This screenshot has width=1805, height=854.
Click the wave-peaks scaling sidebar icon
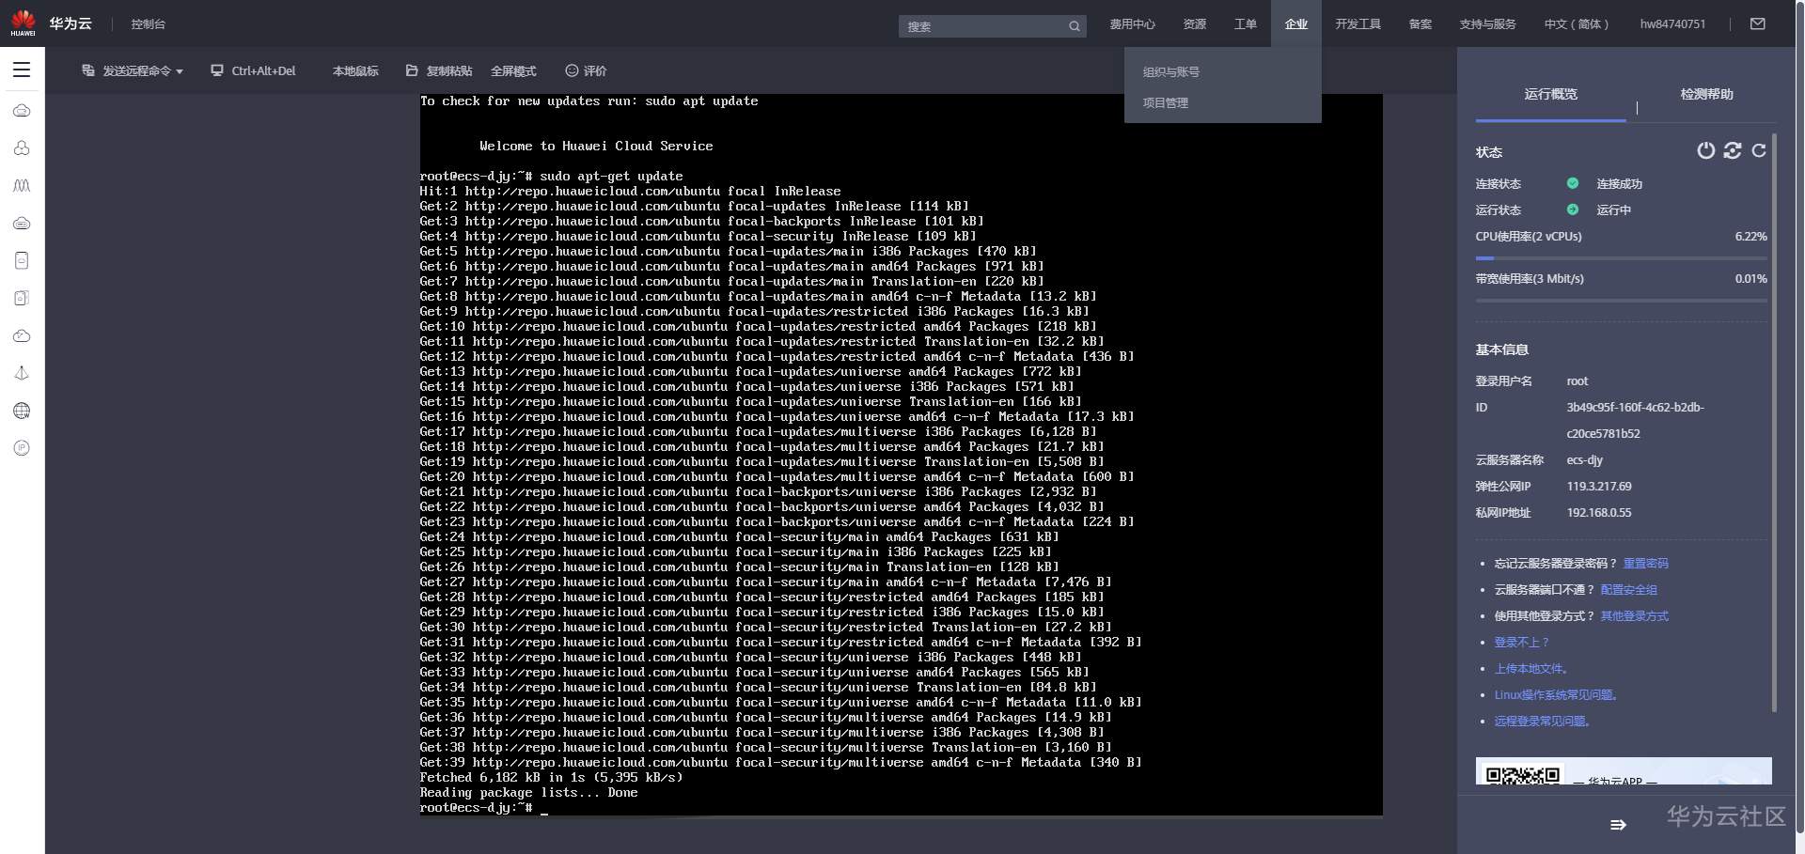[x=22, y=186]
